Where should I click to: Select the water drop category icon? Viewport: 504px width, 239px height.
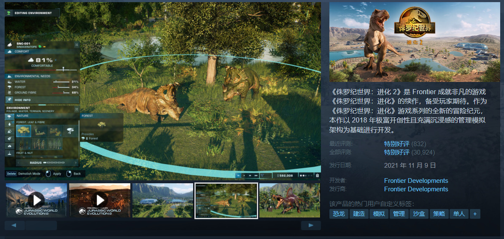9,124
